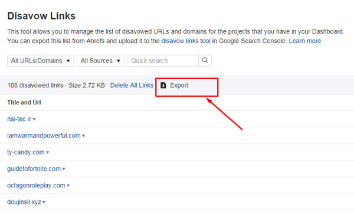Focus the Quick search field
Image resolution: width=354 pixels, height=214 pixels.
163,61
